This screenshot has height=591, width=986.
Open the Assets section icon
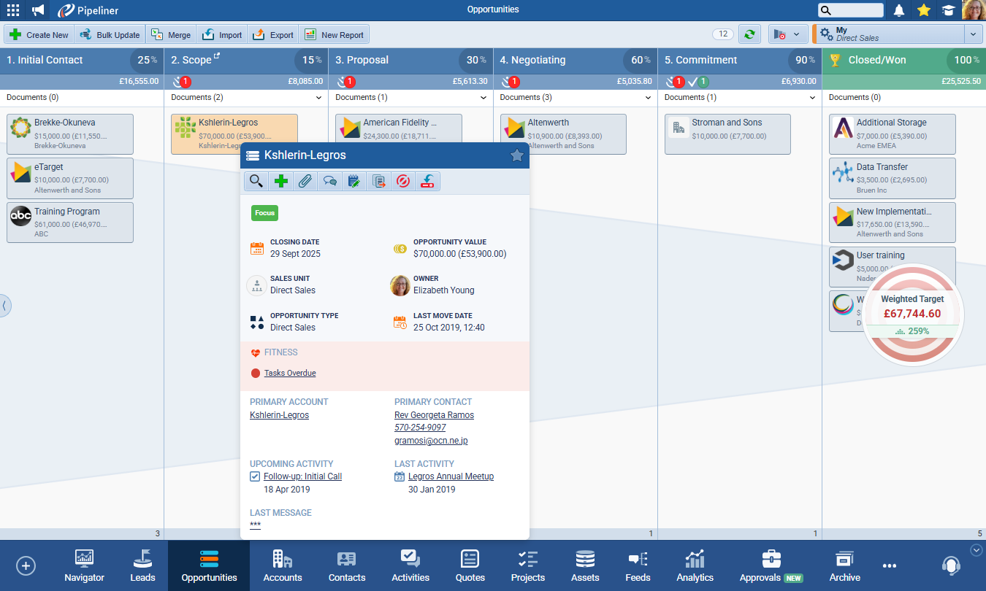point(585,560)
